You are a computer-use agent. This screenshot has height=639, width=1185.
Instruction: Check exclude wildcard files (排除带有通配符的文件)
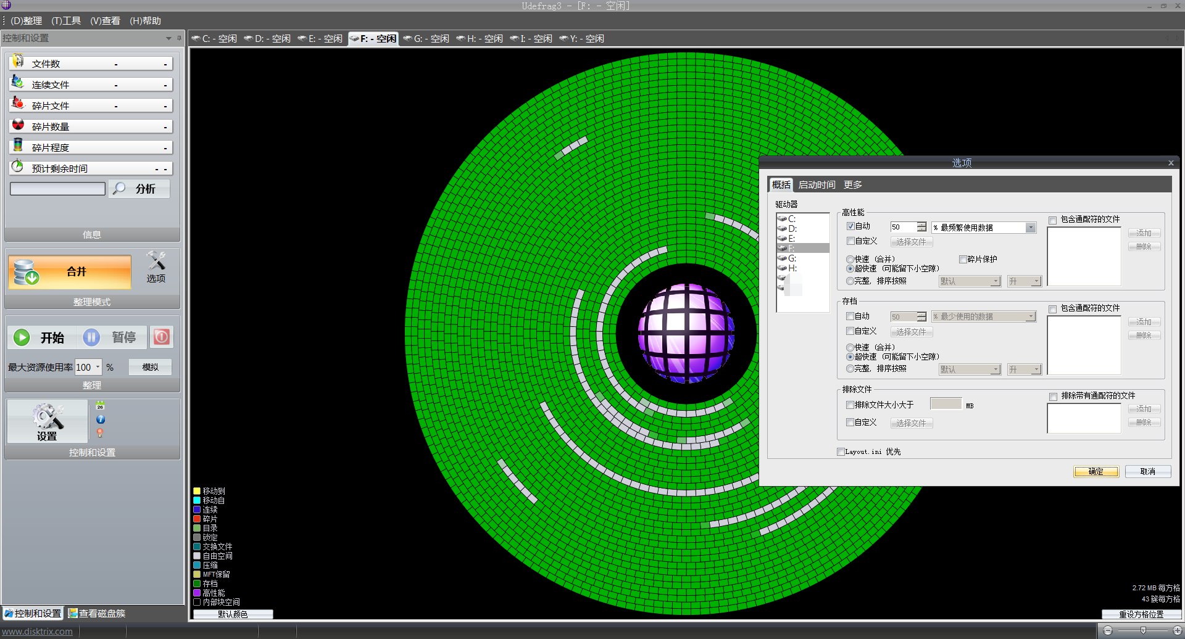[1054, 397]
